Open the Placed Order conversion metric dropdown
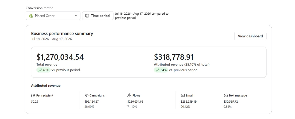Screen dimensions: 295x119 pyautogui.click(x=53, y=16)
